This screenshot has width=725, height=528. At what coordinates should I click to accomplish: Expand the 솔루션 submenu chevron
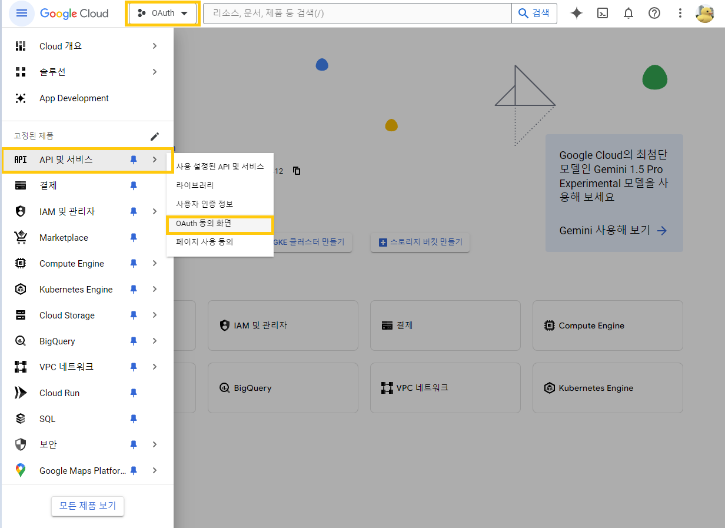155,72
